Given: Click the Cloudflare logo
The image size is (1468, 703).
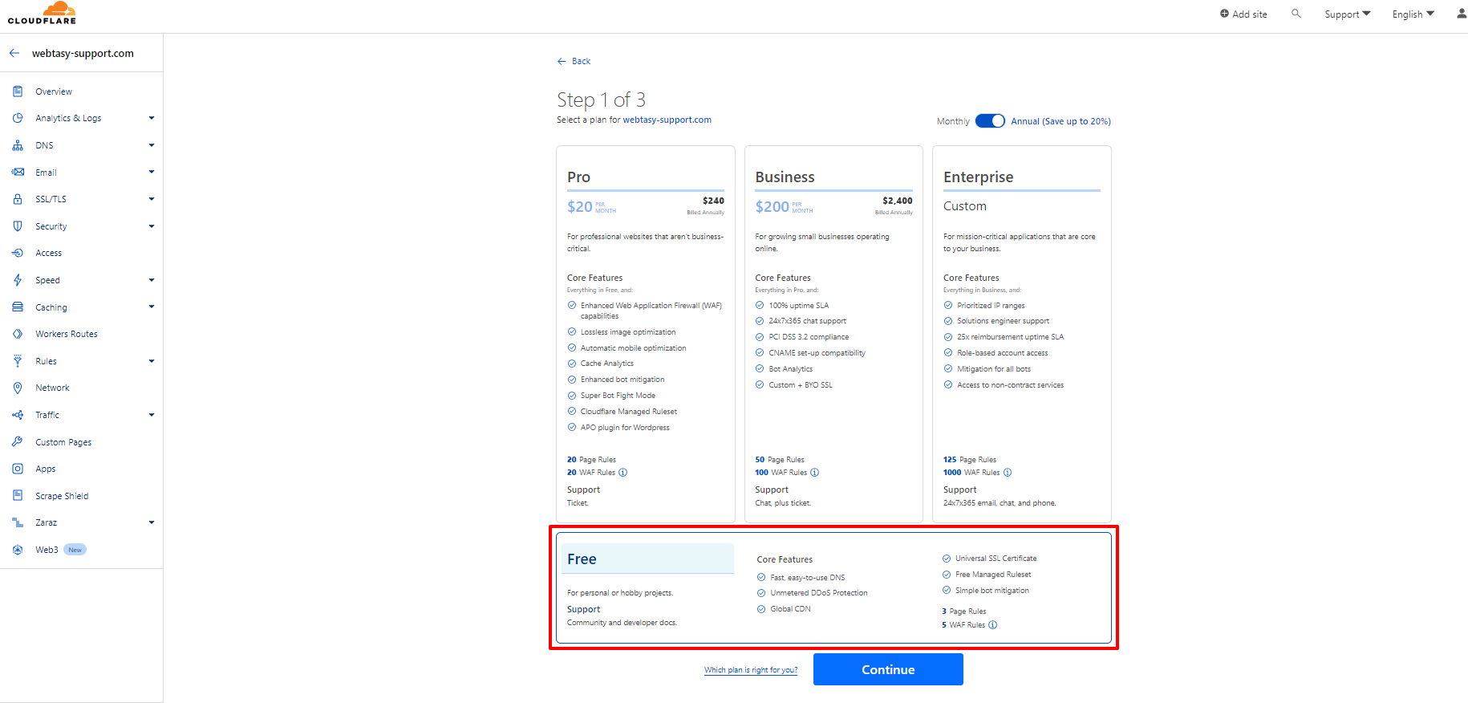Looking at the screenshot, I should [42, 13].
